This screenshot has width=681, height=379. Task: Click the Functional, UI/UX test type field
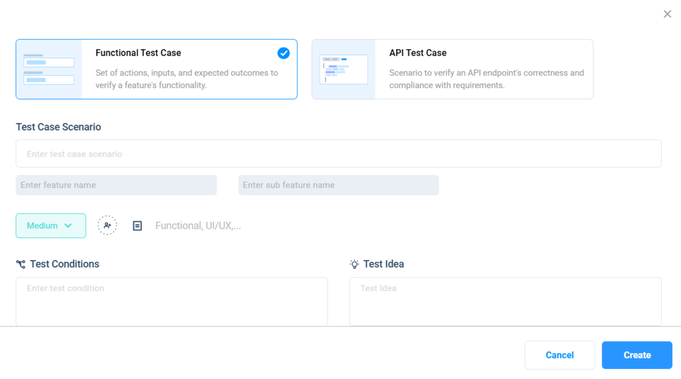pyautogui.click(x=198, y=226)
